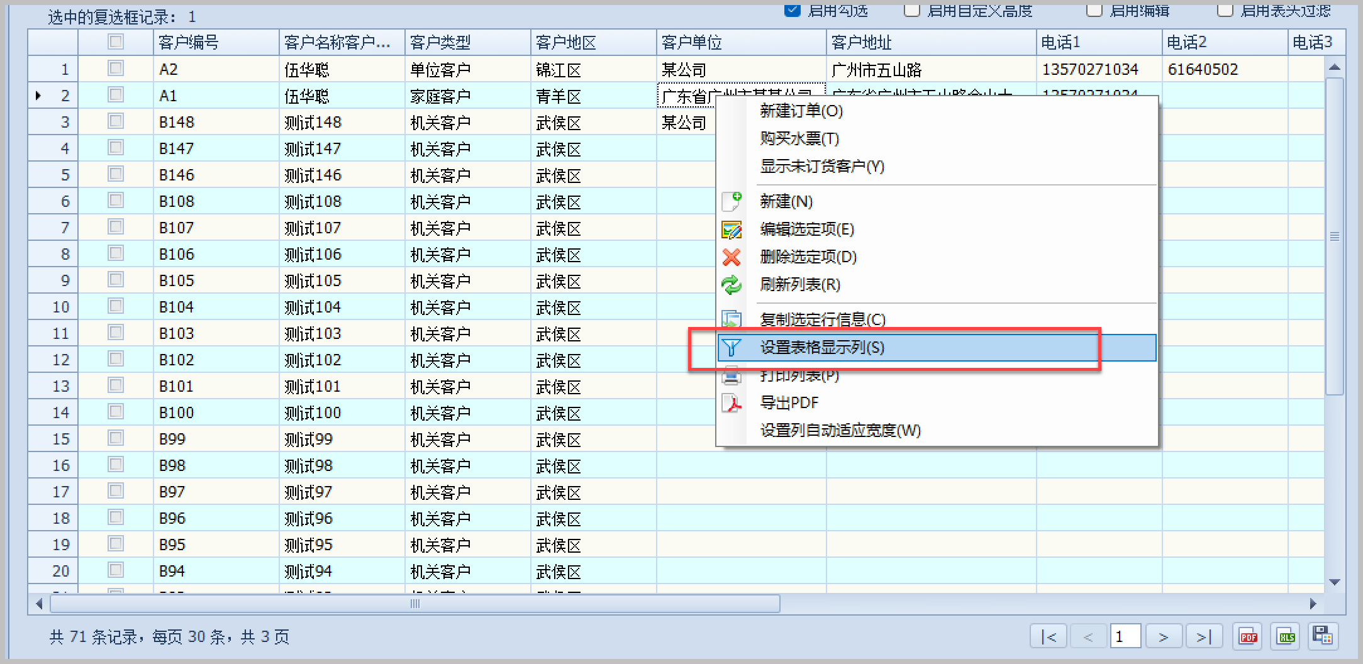Click horizontal scrollbar left arrow

(39, 604)
